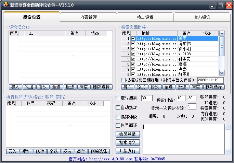Click 导入 under 搜索页面链接 list
This screenshot has height=163, width=234.
pyautogui.click(x=128, y=87)
